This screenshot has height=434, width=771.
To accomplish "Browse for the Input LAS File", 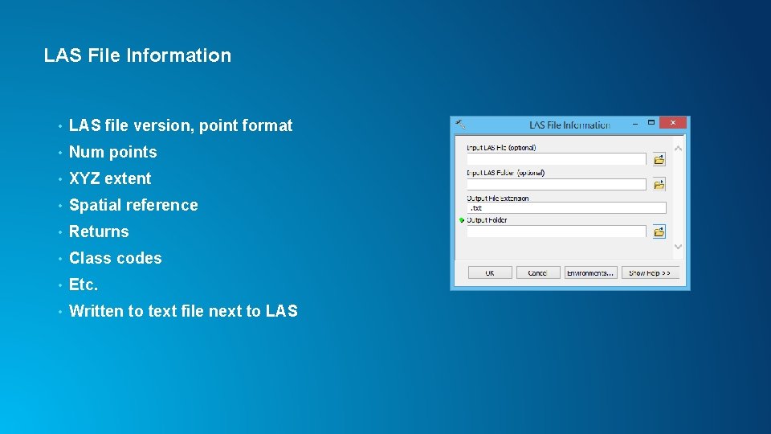I will pyautogui.click(x=659, y=159).
